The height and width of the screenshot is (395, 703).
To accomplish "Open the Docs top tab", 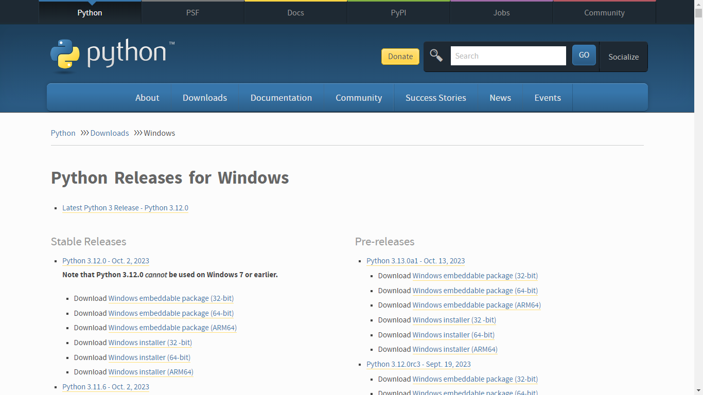I will point(295,12).
